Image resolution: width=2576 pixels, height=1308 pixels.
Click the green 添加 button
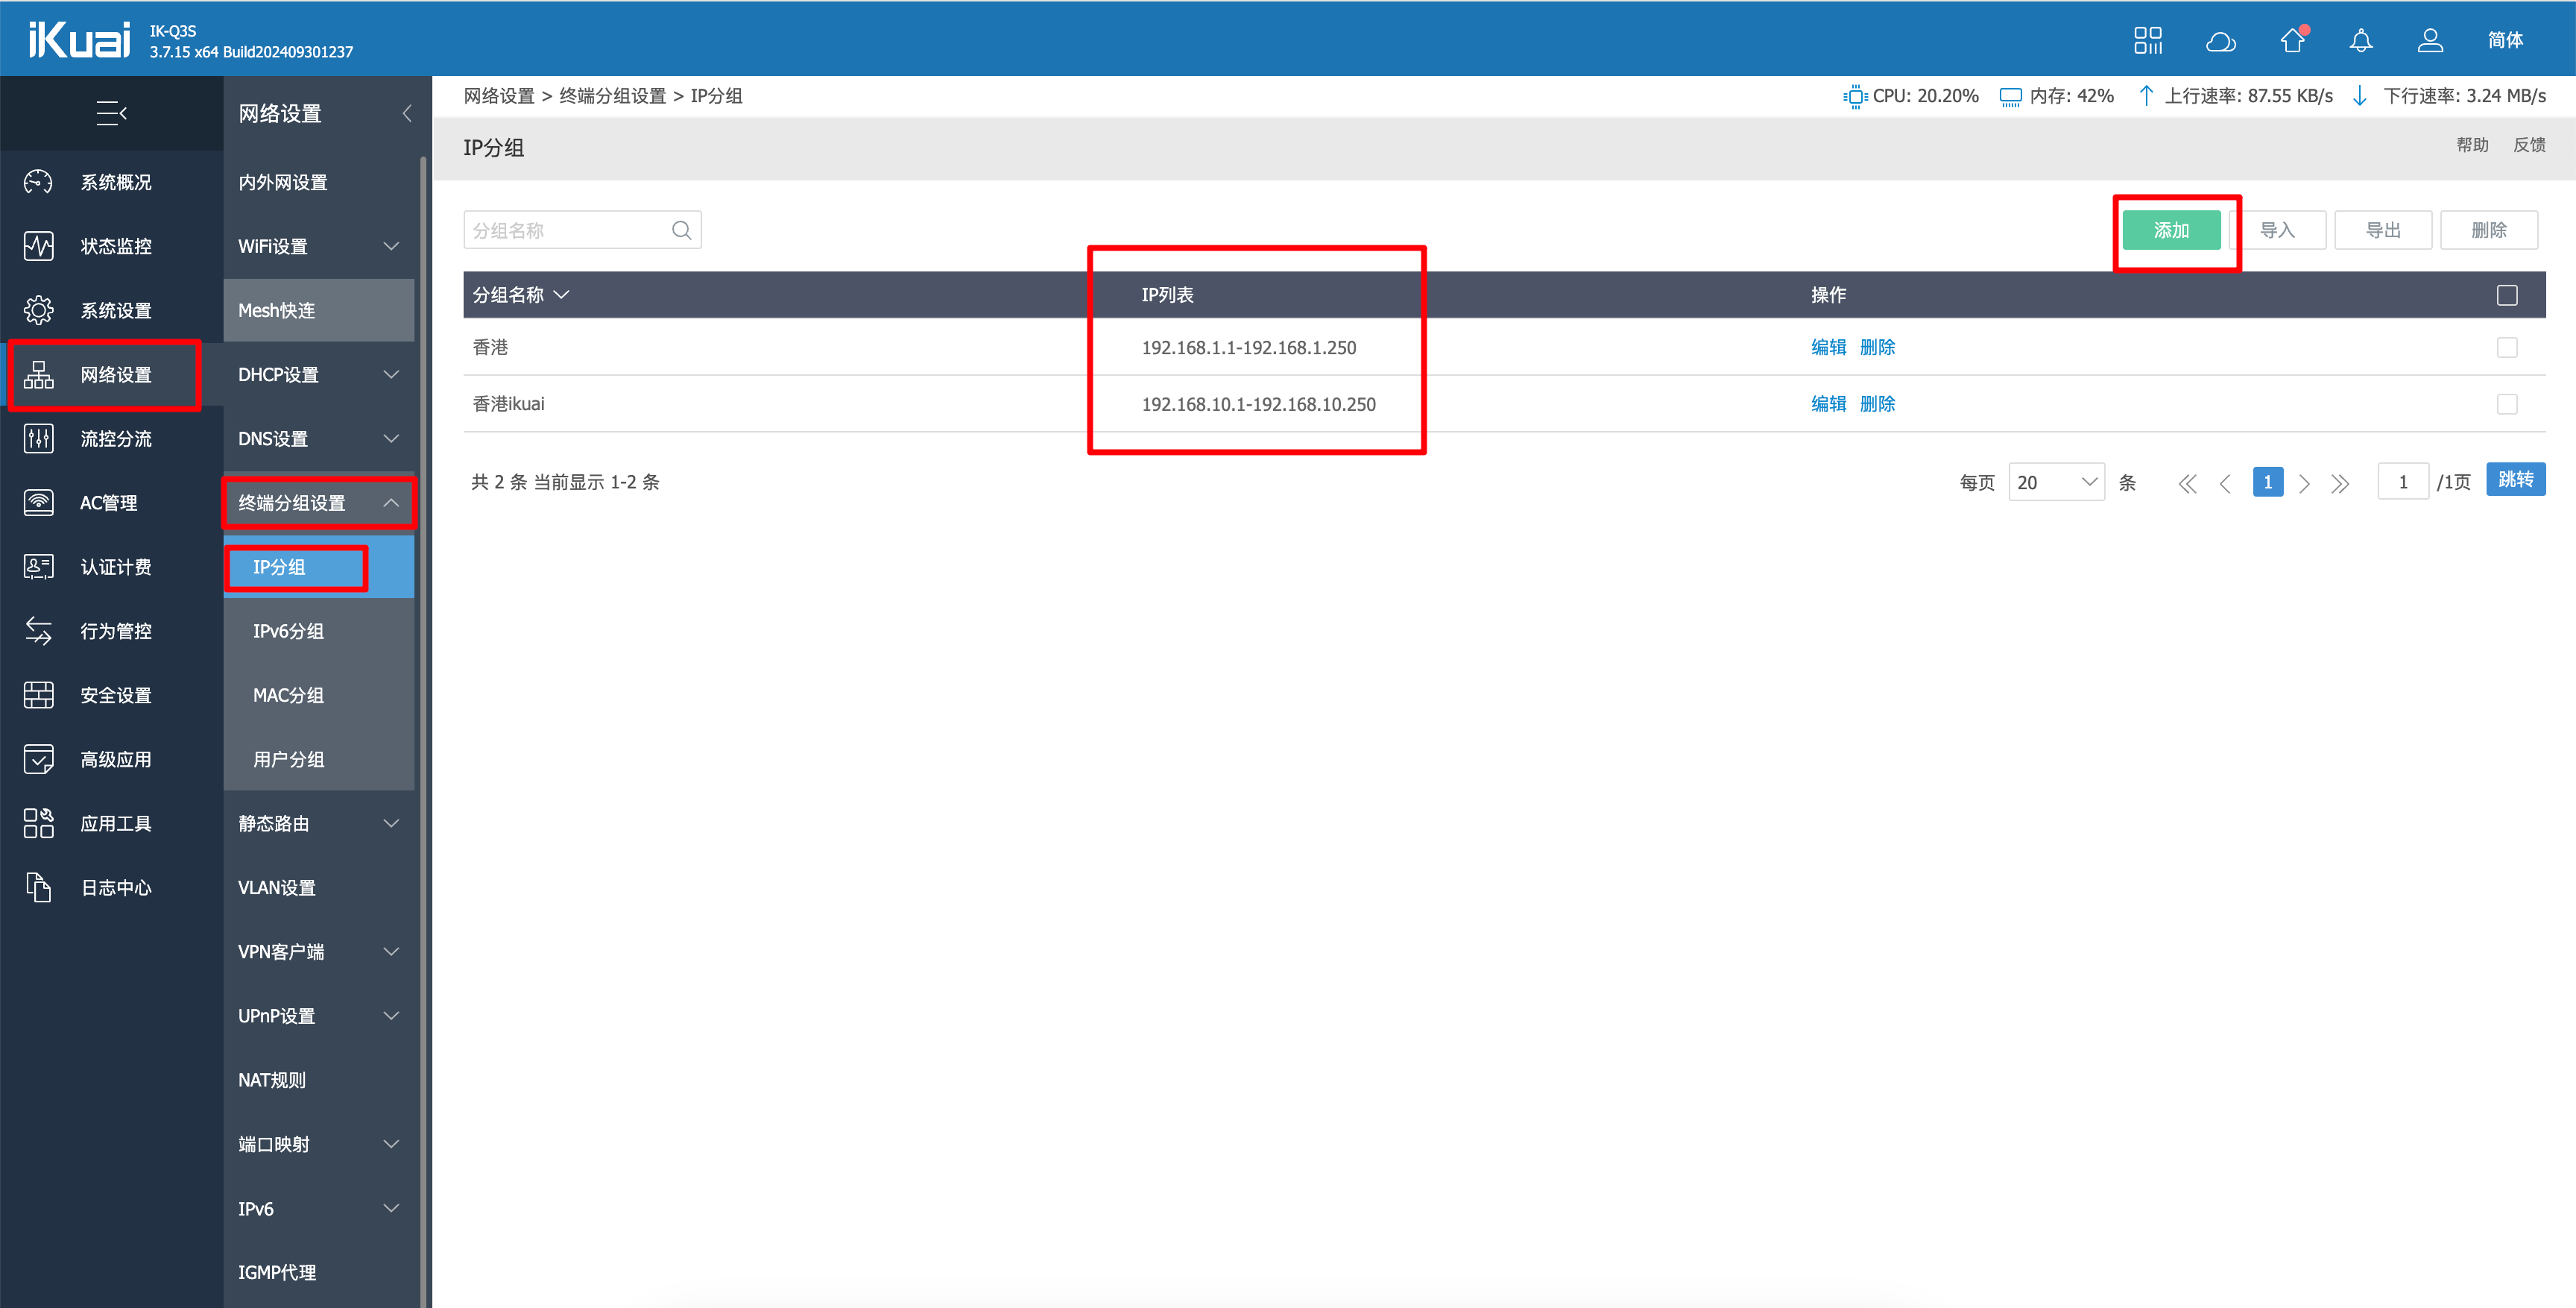pos(2171,230)
